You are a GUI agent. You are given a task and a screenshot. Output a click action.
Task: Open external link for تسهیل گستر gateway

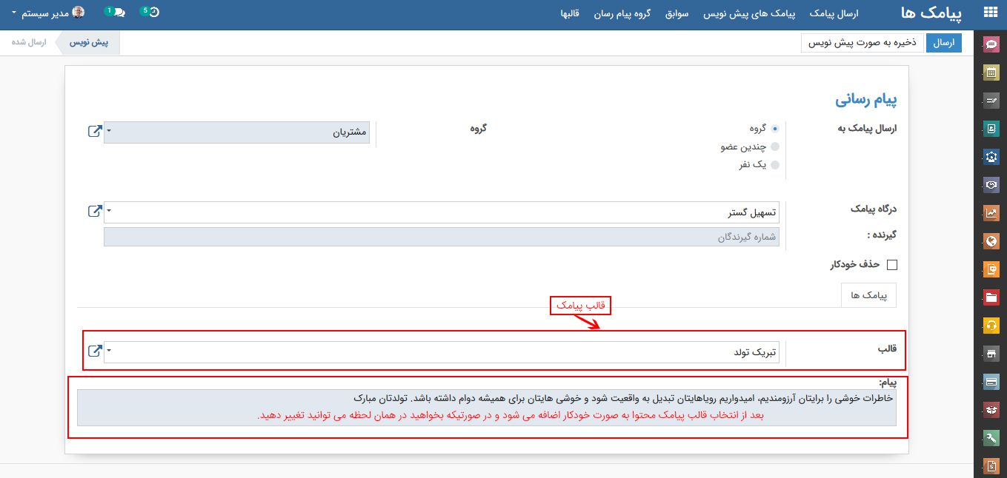coord(95,212)
